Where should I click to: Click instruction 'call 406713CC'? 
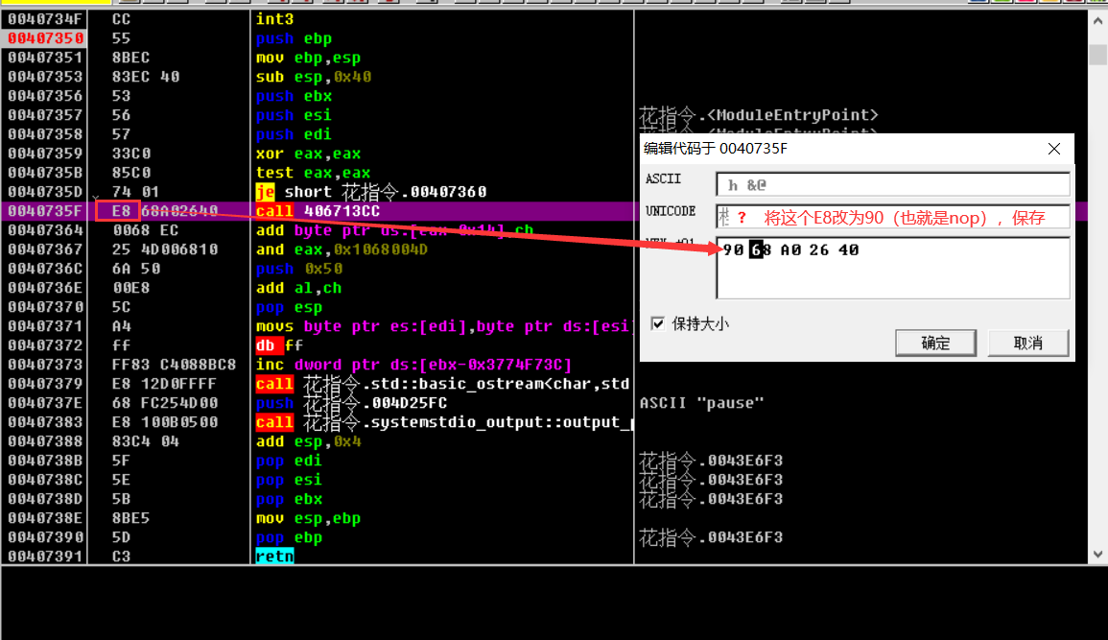318,210
